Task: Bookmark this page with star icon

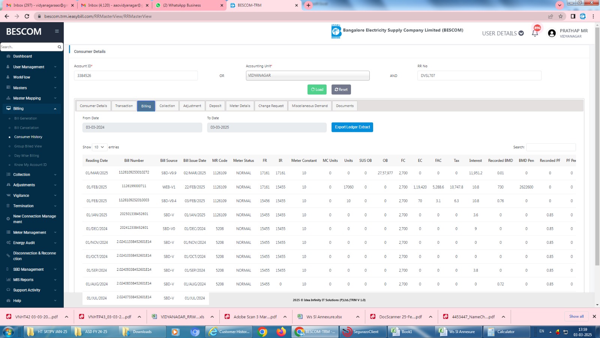Action: (561, 16)
